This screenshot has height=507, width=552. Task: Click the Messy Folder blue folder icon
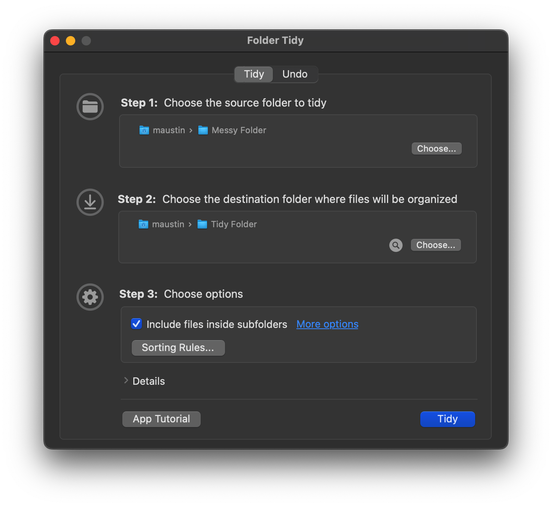pos(203,130)
